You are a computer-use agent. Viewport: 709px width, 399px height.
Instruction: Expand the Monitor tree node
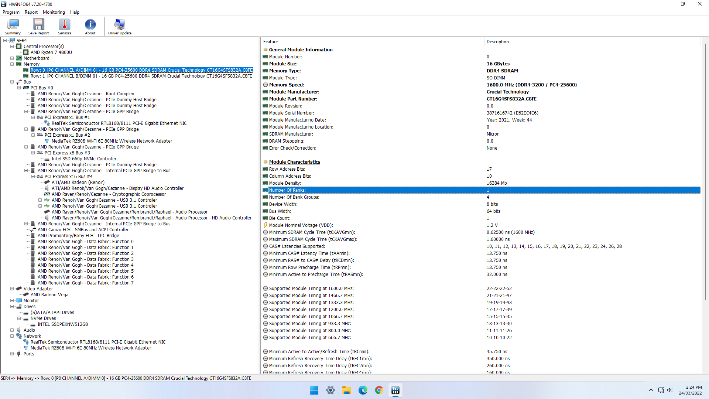[x=12, y=301]
